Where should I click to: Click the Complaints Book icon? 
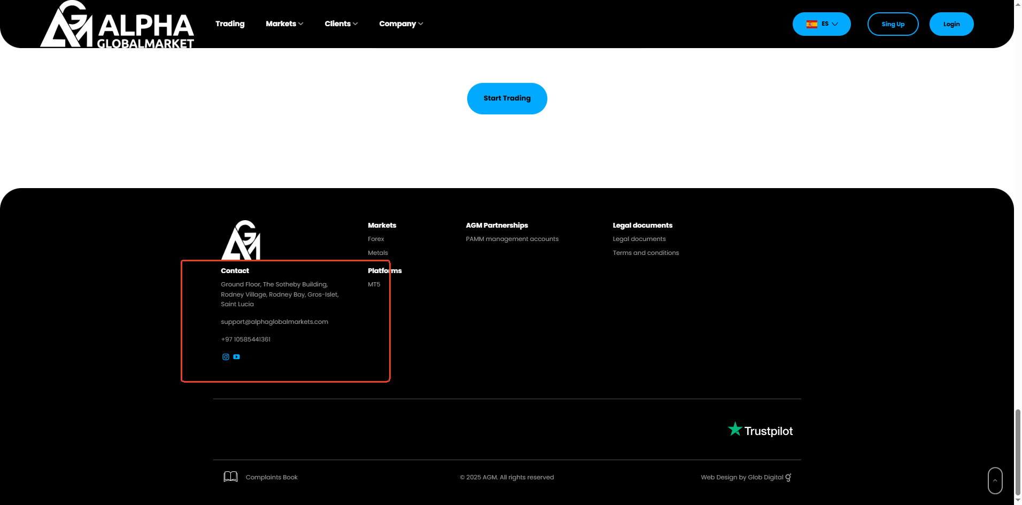230,477
